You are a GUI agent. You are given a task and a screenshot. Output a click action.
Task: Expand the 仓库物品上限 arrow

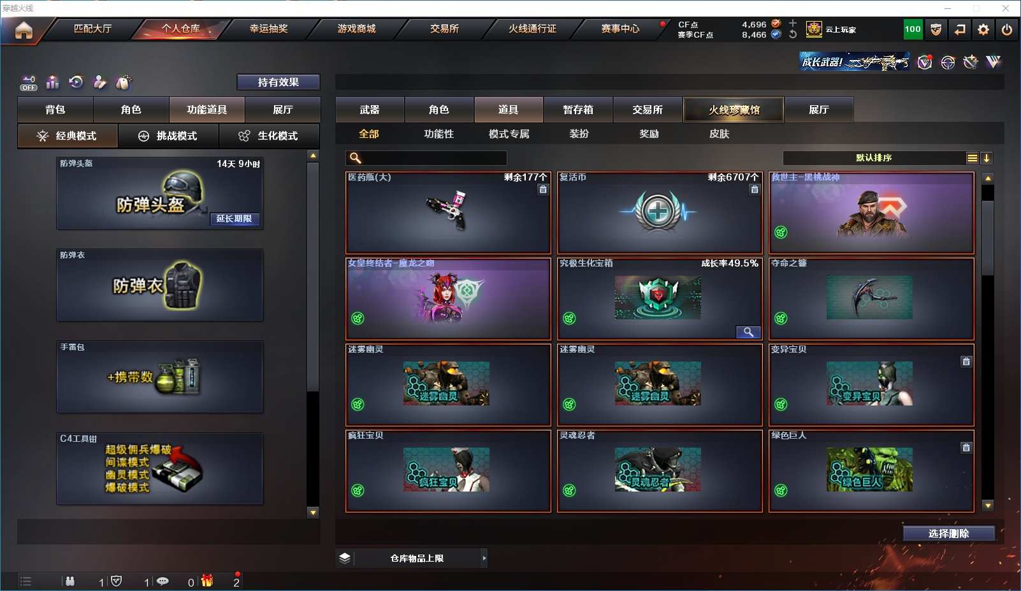point(484,558)
